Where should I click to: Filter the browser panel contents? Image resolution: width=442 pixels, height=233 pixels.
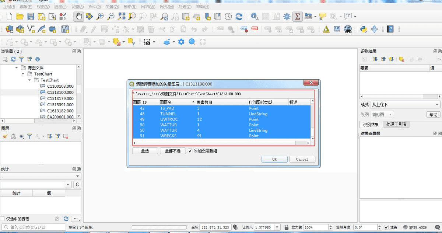point(21,59)
